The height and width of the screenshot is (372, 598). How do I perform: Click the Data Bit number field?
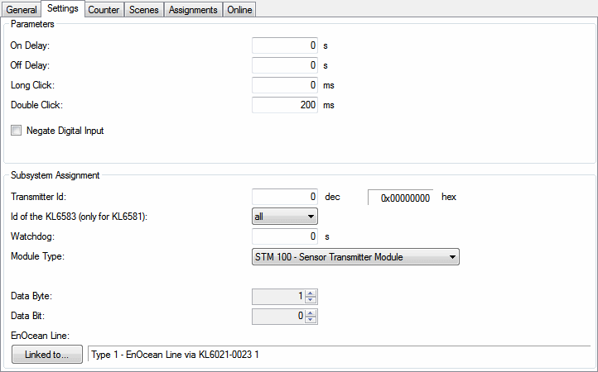click(x=279, y=317)
